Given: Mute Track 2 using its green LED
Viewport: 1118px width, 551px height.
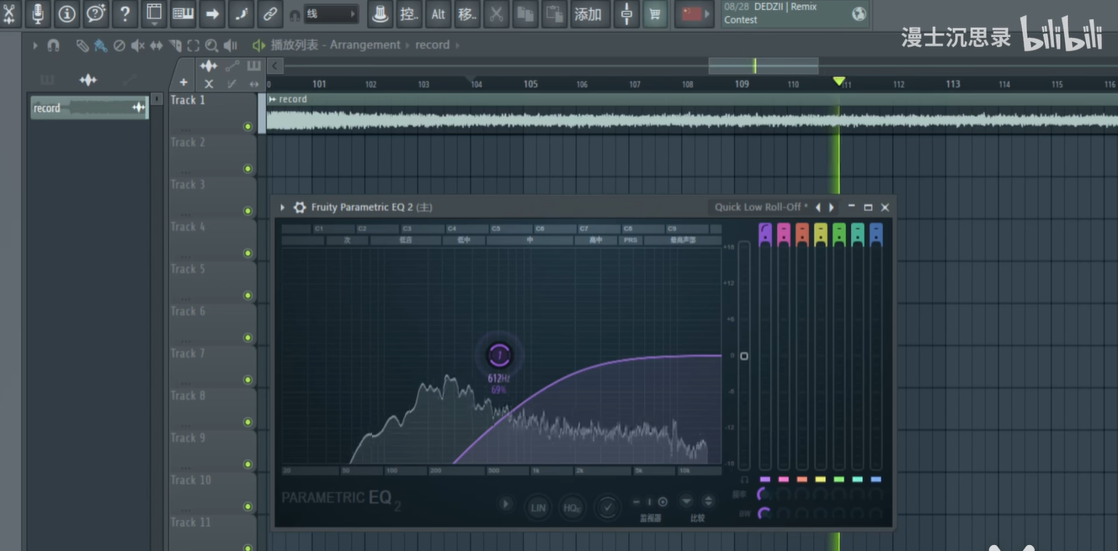Looking at the screenshot, I should point(248,169).
